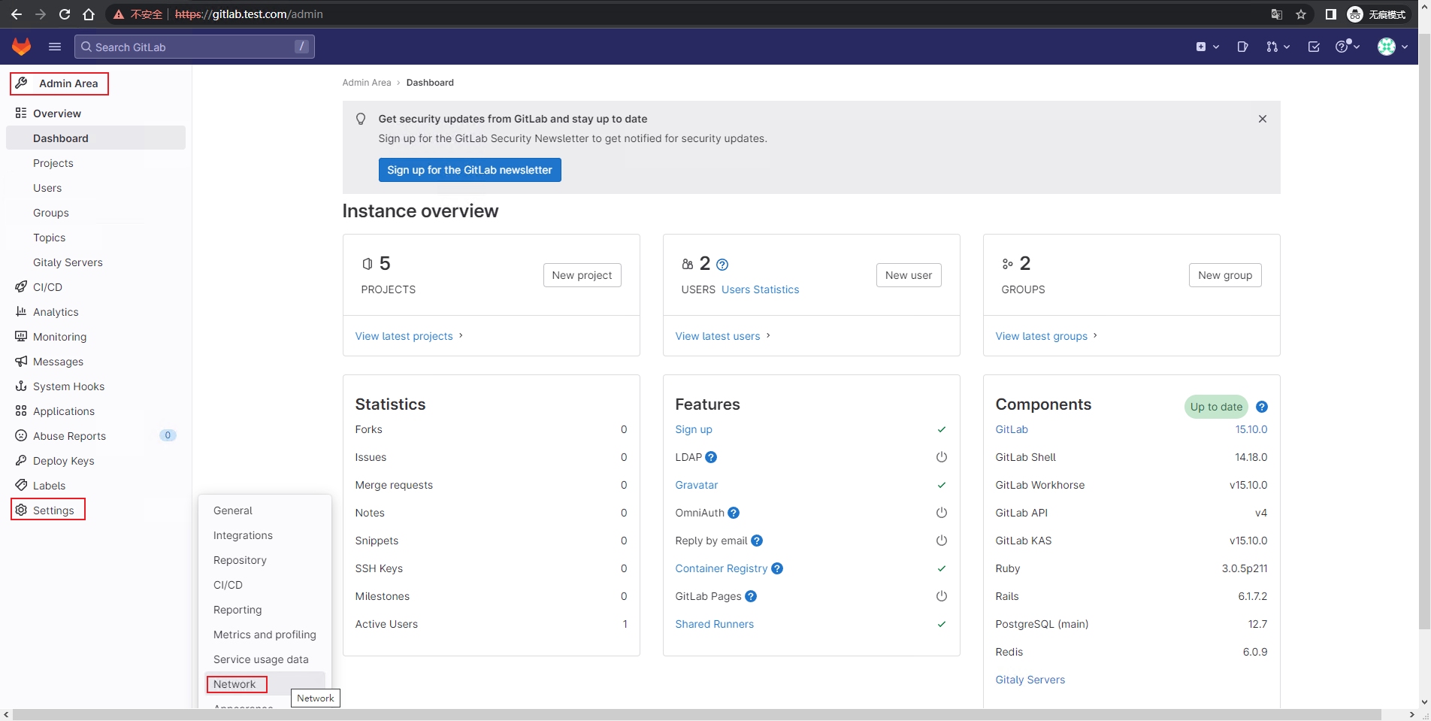The width and height of the screenshot is (1431, 721).
Task: Open the Help question mark menu
Action: pos(1348,47)
